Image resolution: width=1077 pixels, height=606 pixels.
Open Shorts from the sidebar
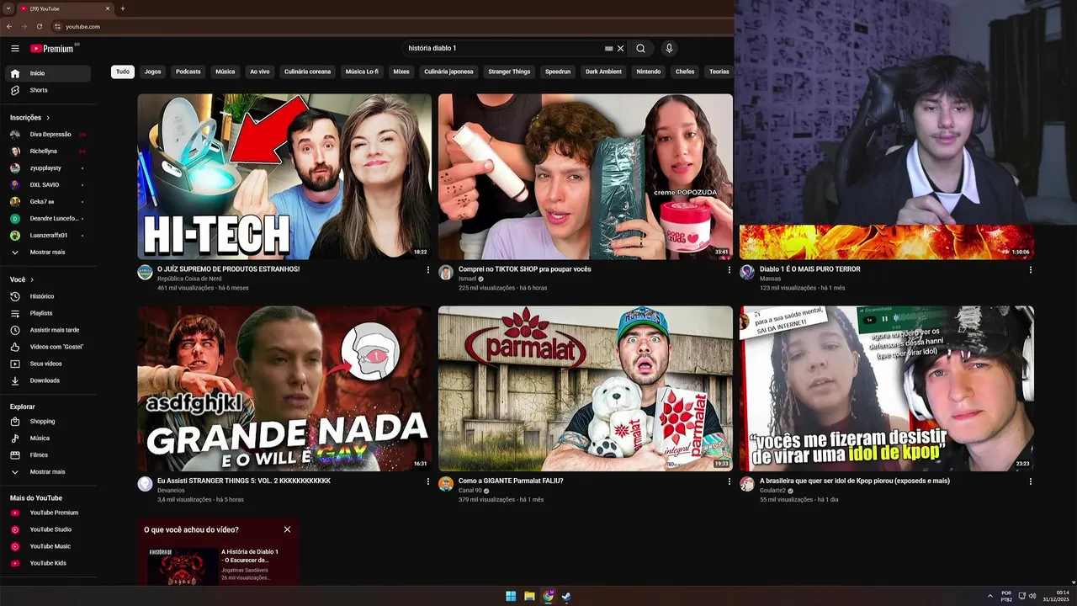47,90
